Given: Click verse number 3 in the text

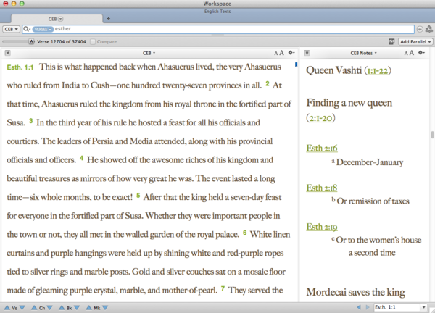Looking at the screenshot, I should (30, 120).
